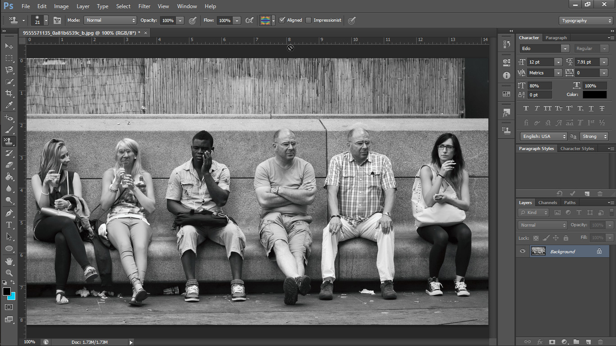Hide the Background layer with eye icon
The image size is (616, 346).
click(x=523, y=251)
